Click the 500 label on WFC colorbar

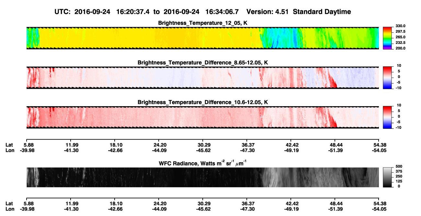click(398, 167)
